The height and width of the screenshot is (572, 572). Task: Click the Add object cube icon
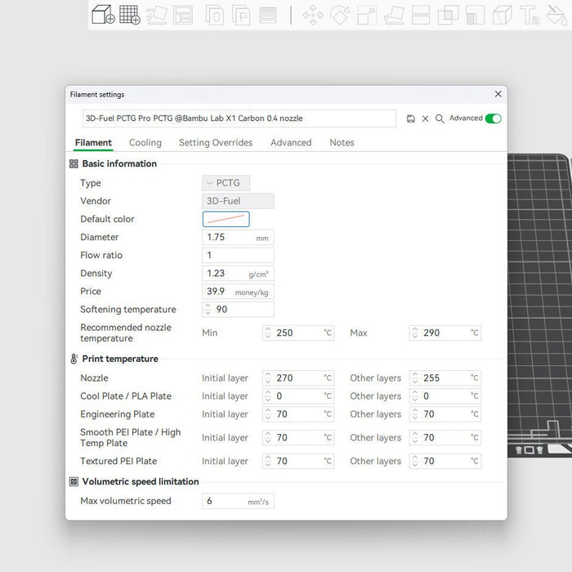(x=103, y=15)
